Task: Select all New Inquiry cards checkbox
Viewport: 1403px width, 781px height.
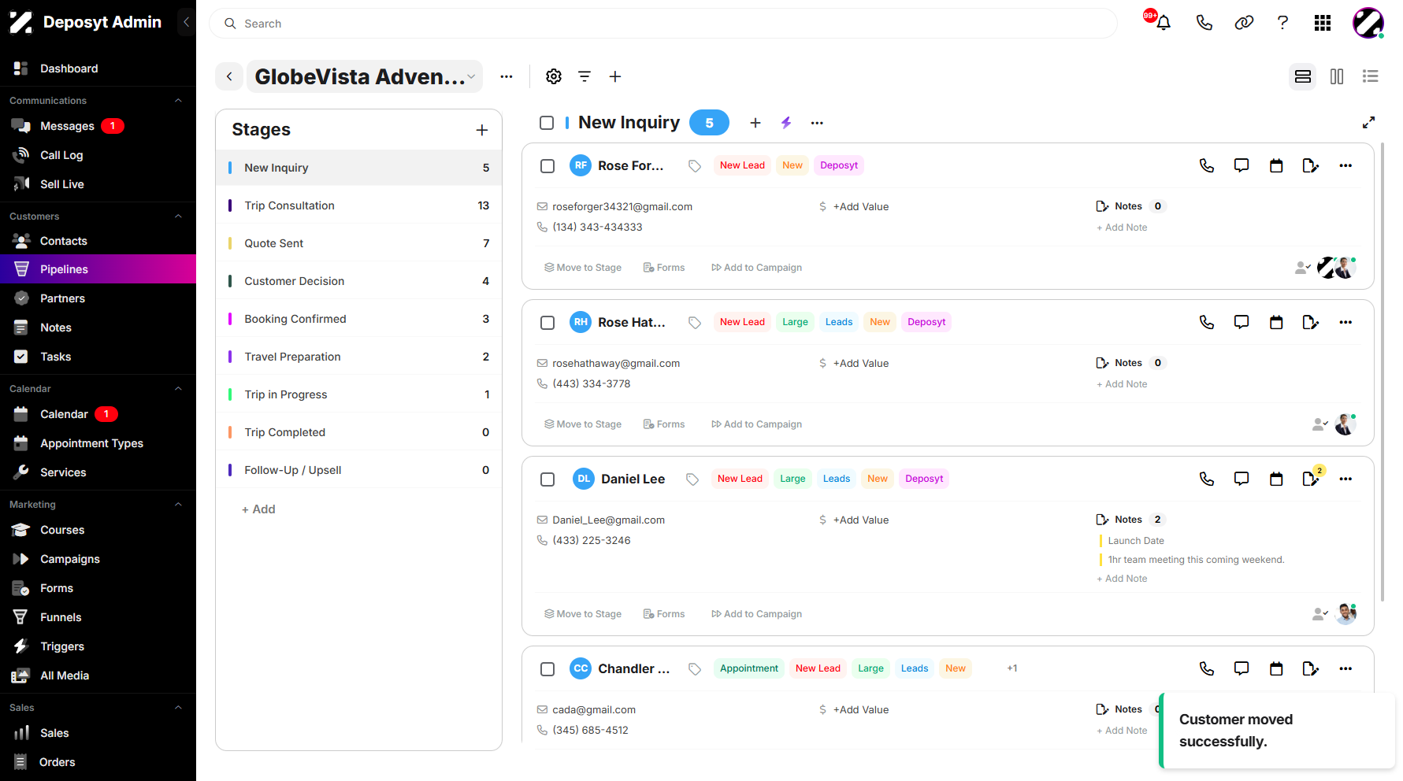Action: coord(547,123)
